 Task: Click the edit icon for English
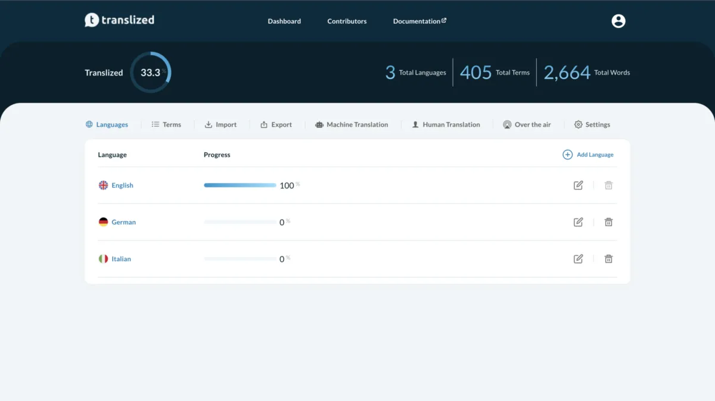[578, 185]
